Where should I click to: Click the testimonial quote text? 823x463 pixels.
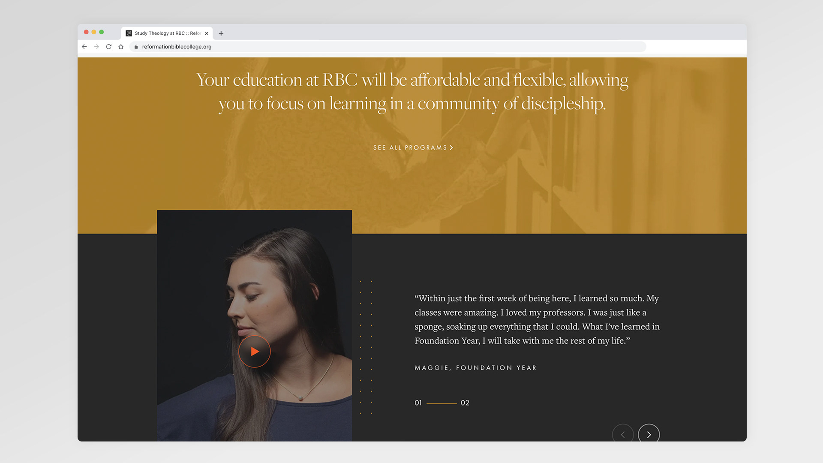(537, 319)
